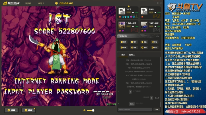206x115 pixels.
Task: Click the P3 player avatar thumbnail
Action: [x=122, y=25]
